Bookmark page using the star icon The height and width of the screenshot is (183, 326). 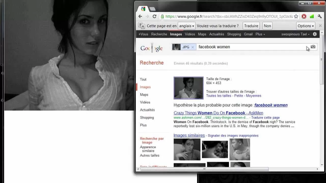(x=296, y=16)
